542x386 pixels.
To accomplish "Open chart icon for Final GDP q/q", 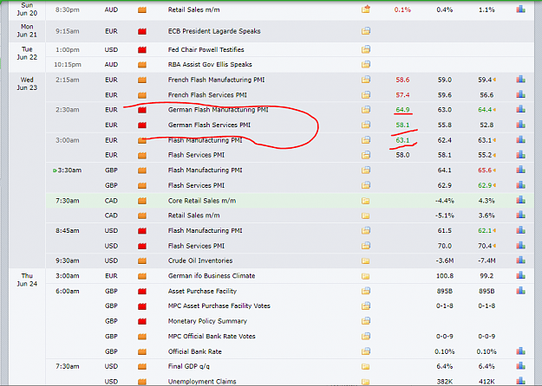I will click(x=520, y=366).
